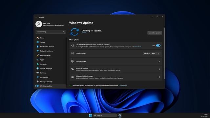Click the Home icon in the sidebar
Screen dimensions: 210x118
38,38
